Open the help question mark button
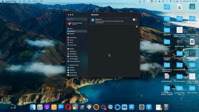The width and height of the screenshot is (199, 112). tap(137, 26)
